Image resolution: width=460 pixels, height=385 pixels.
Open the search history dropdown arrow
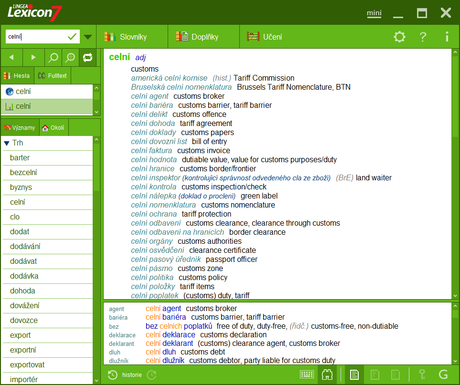(x=88, y=37)
